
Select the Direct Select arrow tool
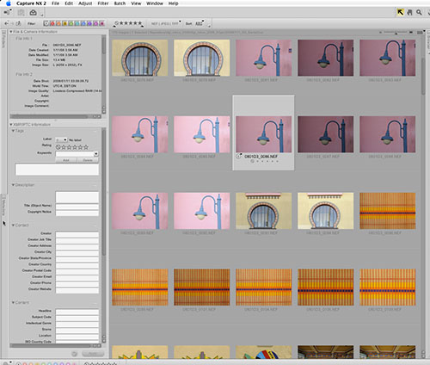pos(400,12)
